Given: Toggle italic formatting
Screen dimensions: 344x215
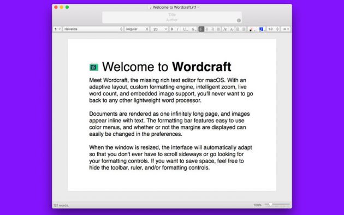Looking at the screenshot, I should tap(177, 29).
